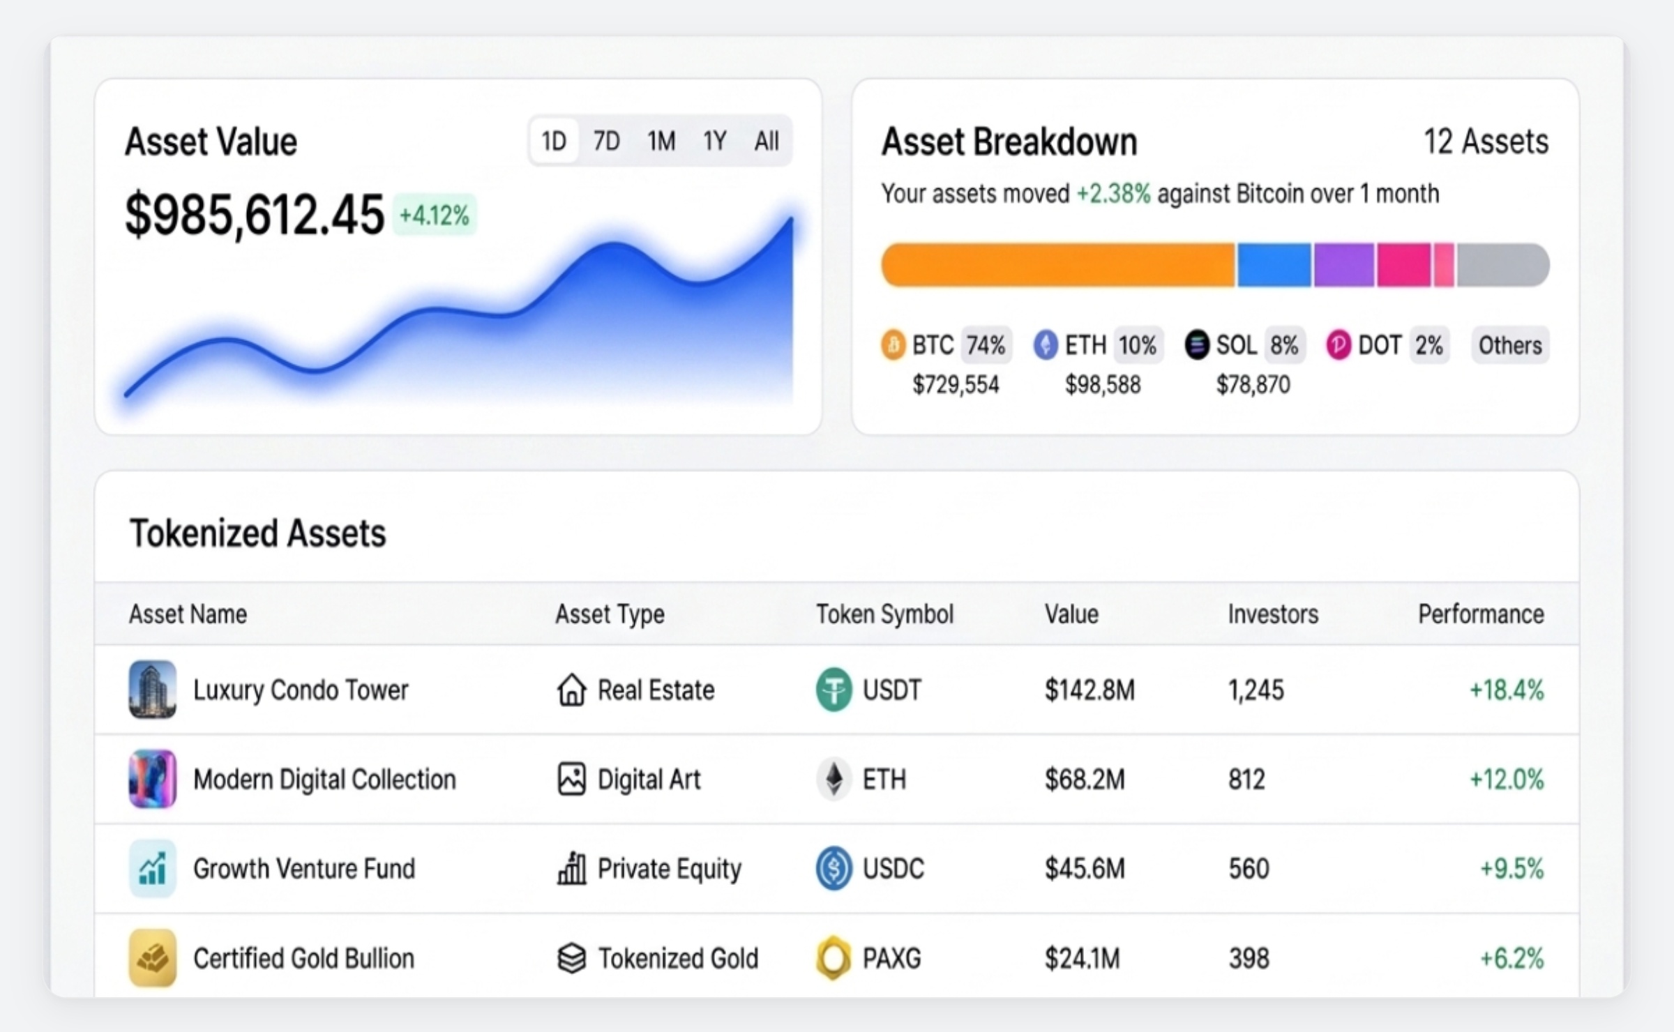Click the purple SOL segment of breakdown bar

pos(1344,265)
